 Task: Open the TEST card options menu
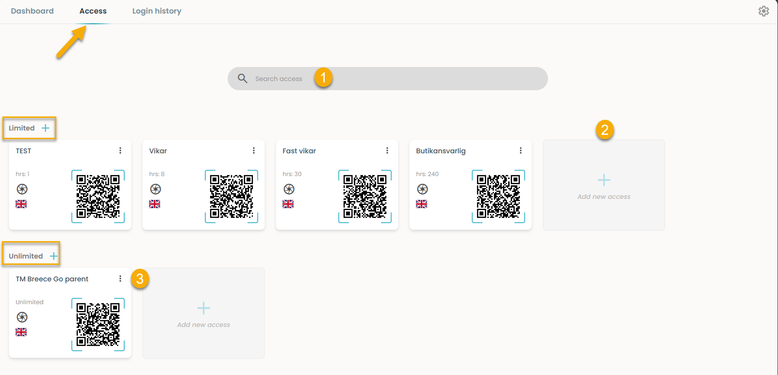click(x=120, y=150)
